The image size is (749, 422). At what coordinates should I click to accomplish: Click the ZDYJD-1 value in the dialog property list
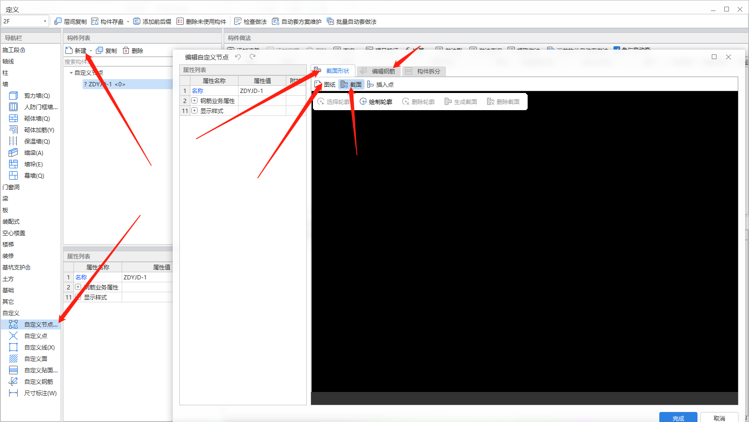[262, 91]
